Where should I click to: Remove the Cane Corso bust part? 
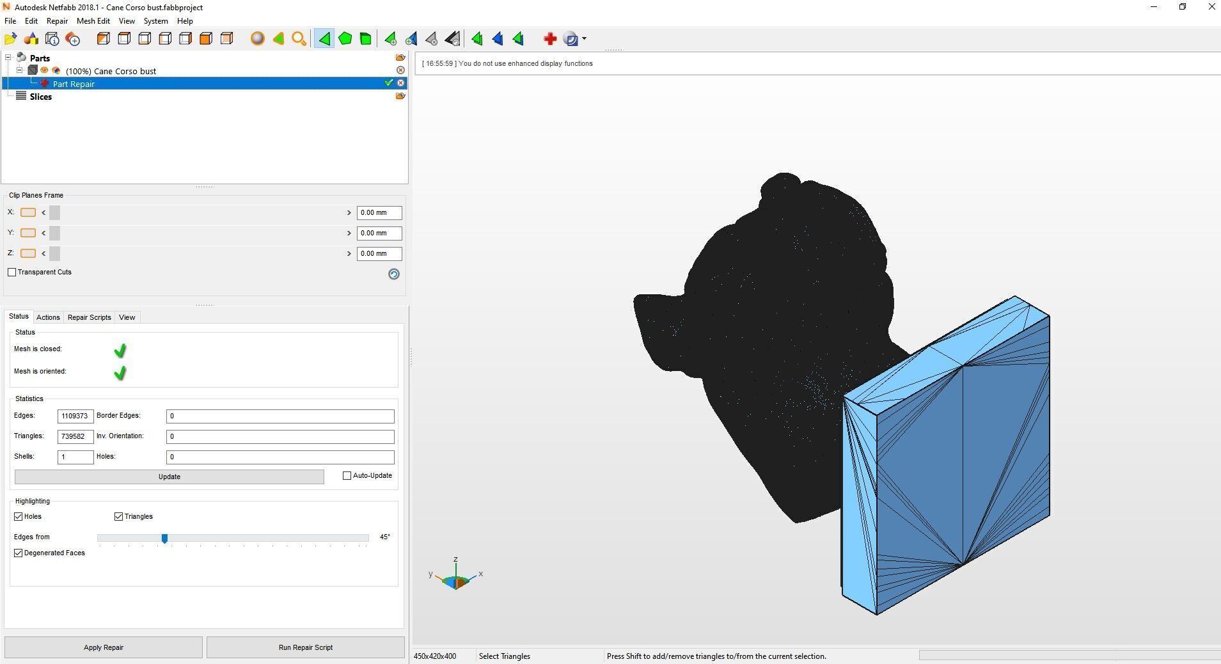[401, 70]
